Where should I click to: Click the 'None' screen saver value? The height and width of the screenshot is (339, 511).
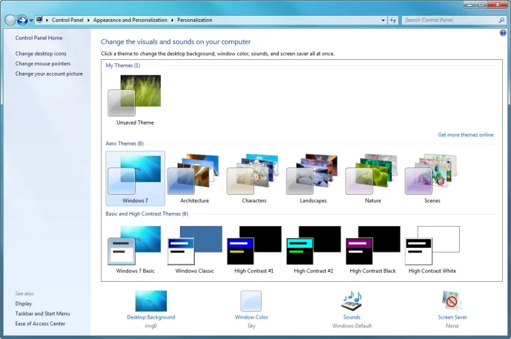point(452,325)
